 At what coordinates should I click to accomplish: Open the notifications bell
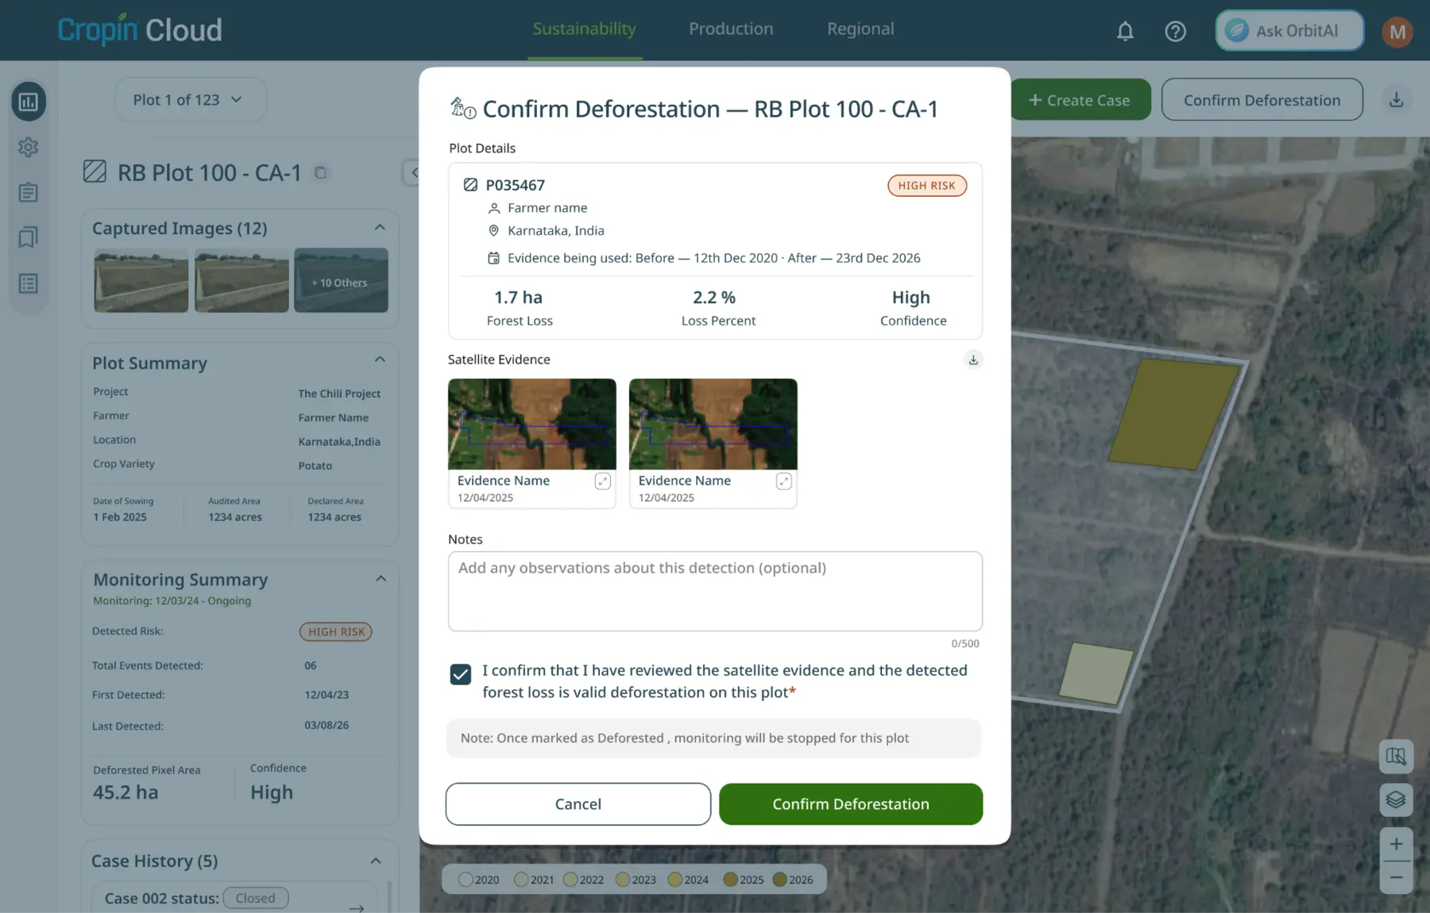[1125, 31]
